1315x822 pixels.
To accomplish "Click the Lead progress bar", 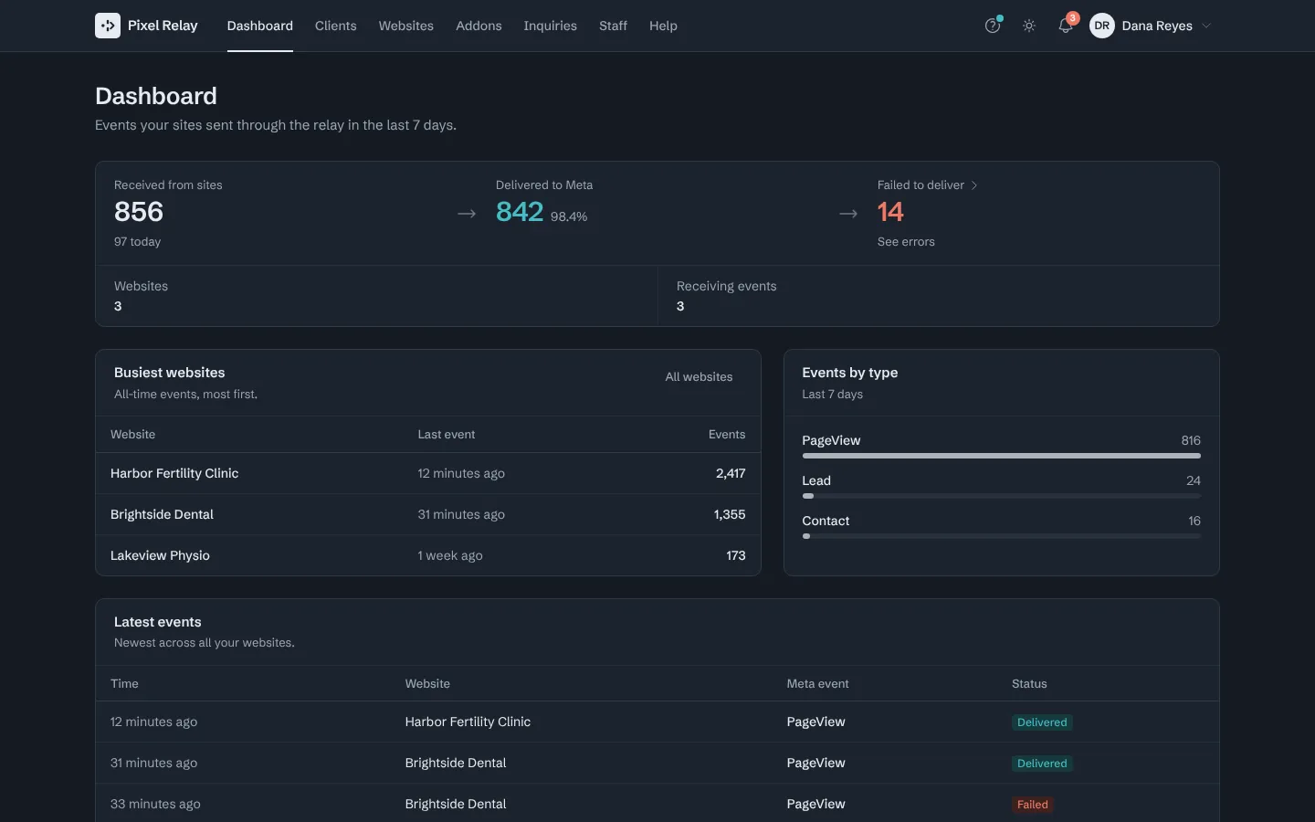I will pos(1001,496).
